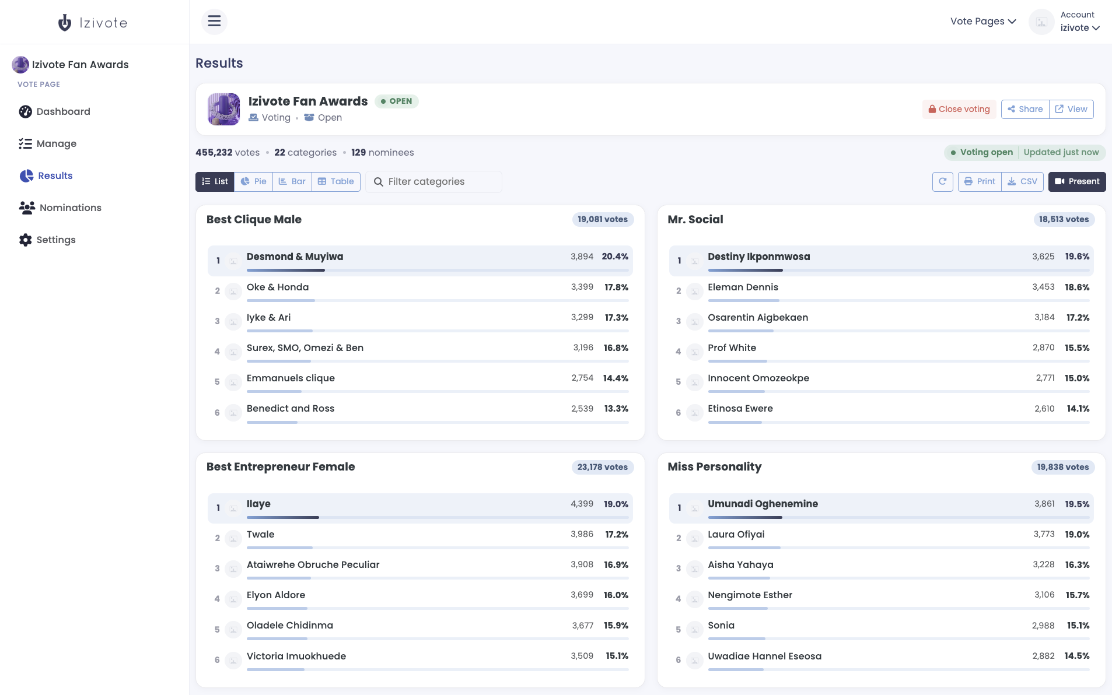Click Desmond & Muyiwa nominee avatar

click(233, 261)
